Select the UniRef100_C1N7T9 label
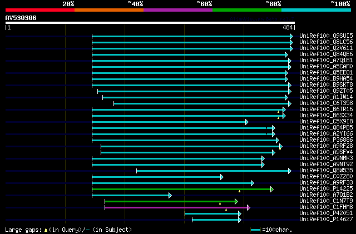356x234 pixels. (x=326, y=201)
